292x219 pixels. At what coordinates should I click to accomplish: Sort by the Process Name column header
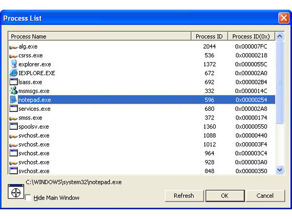click(99, 36)
